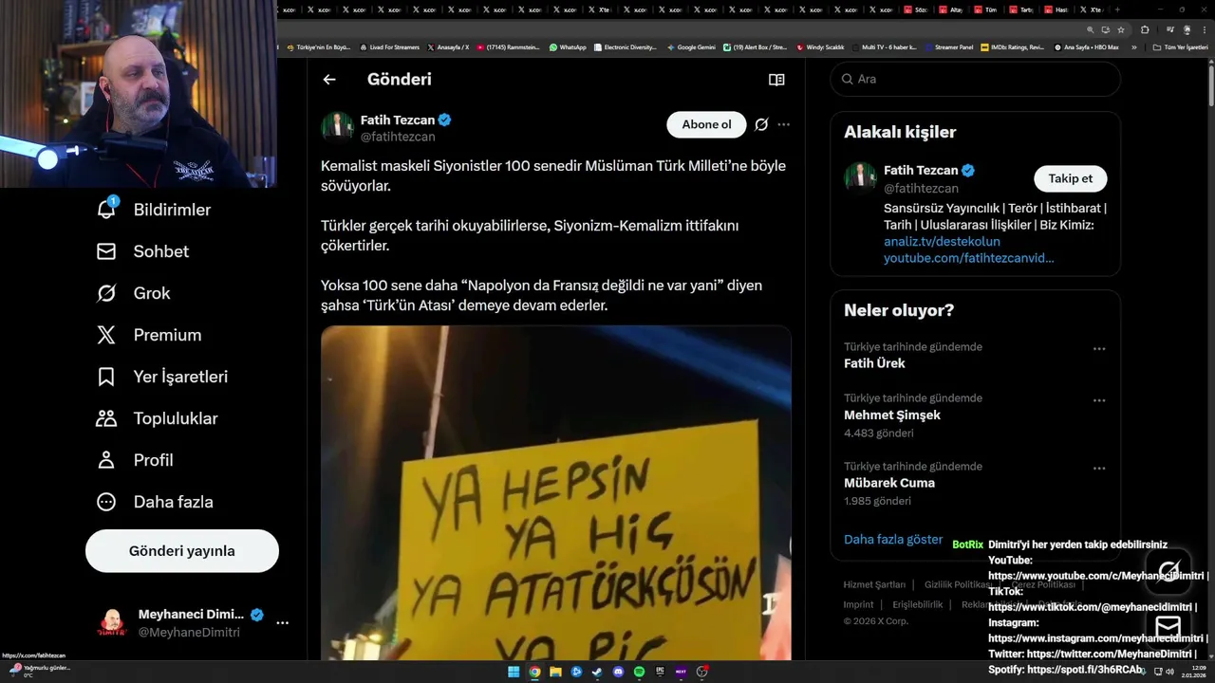The height and width of the screenshot is (683, 1215).
Task: Open WhatsApp bookmark in bookmarks bar
Action: (568, 46)
